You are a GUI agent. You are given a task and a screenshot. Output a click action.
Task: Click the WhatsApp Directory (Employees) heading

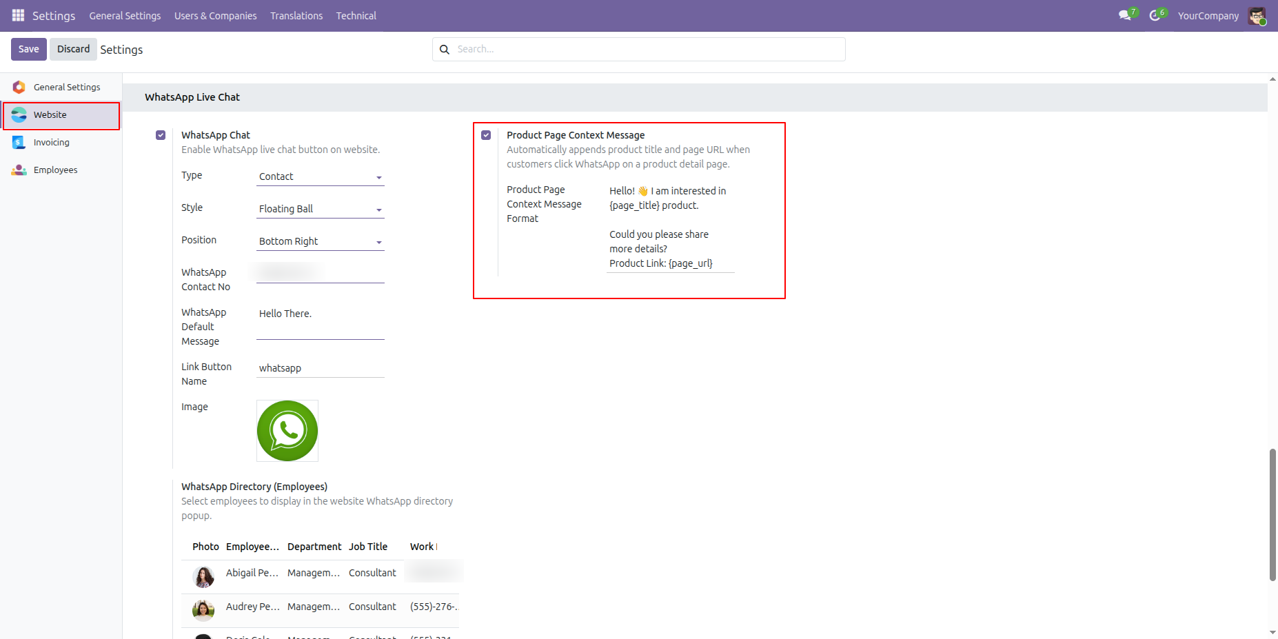point(254,487)
